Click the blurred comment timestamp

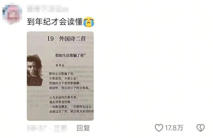click(x=37, y=128)
